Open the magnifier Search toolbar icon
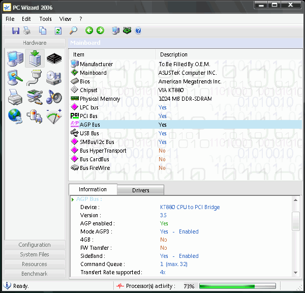 point(73,31)
